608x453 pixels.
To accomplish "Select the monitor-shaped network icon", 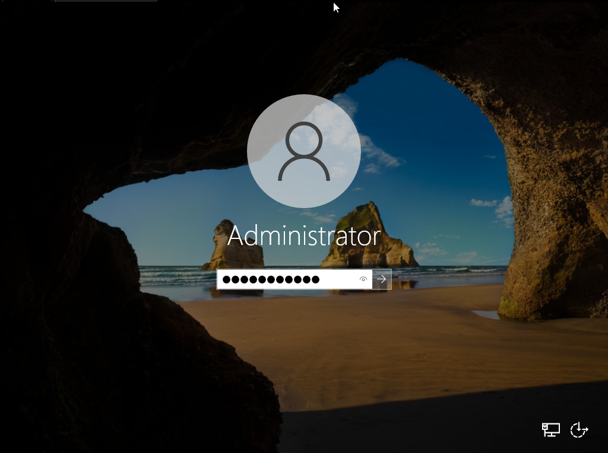I will click(550, 430).
